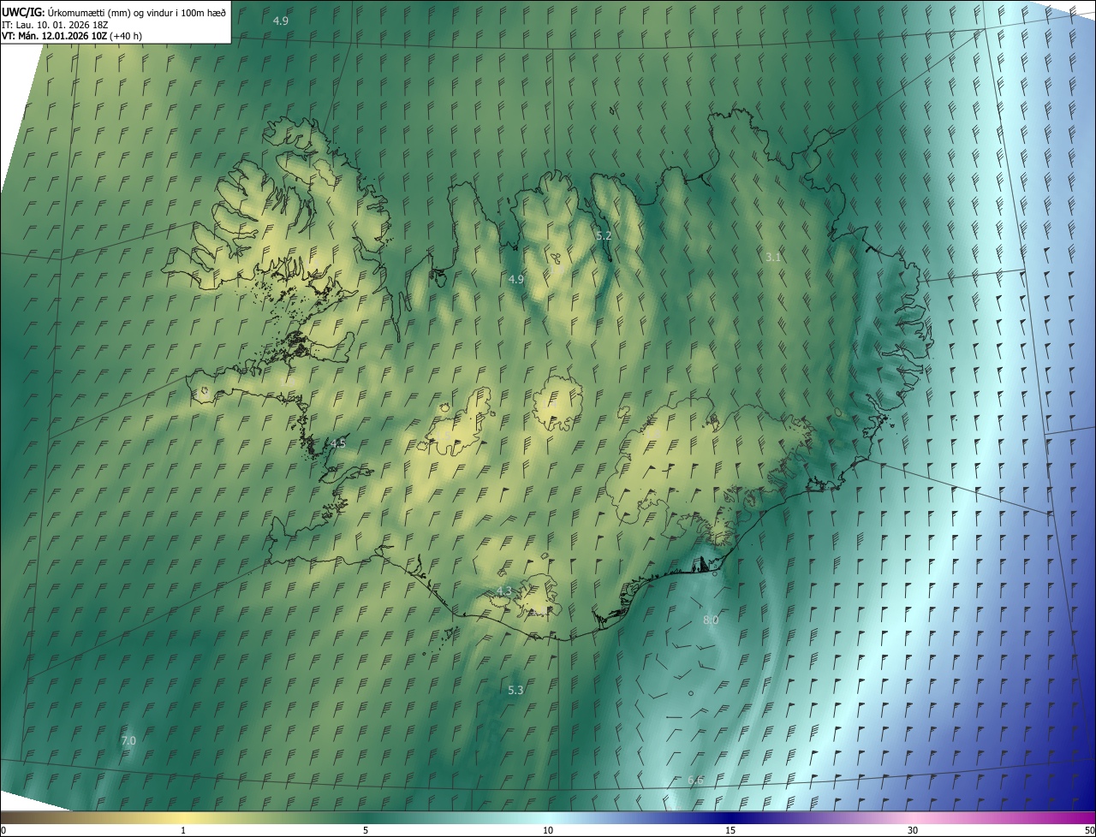Click the 7.0 value label on the map
This screenshot has height=837, width=1096.
tap(128, 740)
